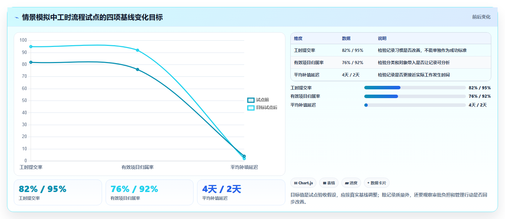The image size is (505, 219).
Task: Open the 4天 / 2天 data card
Action: tap(241, 192)
